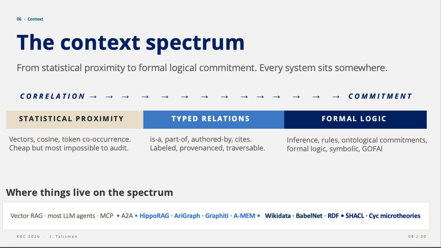Image resolution: width=441 pixels, height=248 pixels.
Task: Click the Wikidata text
Action: pyautogui.click(x=278, y=216)
